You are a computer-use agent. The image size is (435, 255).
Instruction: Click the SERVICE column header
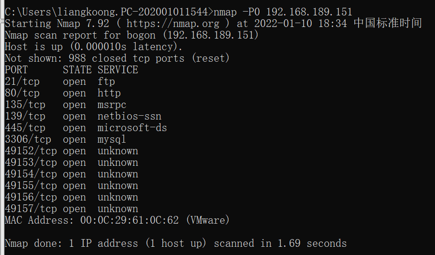click(x=117, y=70)
